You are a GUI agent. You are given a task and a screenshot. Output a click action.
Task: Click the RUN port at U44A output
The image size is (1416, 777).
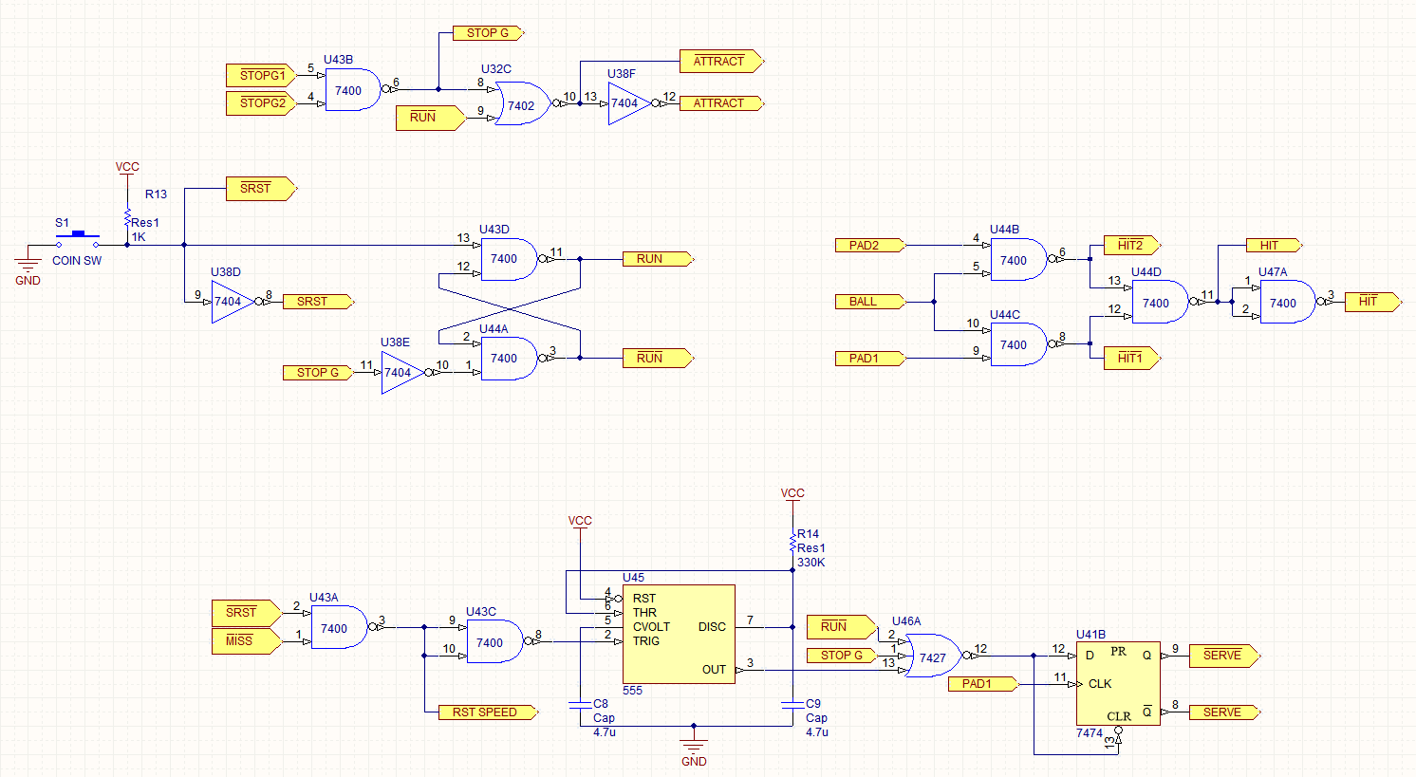point(658,359)
